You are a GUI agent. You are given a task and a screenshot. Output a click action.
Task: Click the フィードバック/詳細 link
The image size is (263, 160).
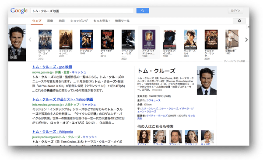pyautogui.click(x=234, y=61)
